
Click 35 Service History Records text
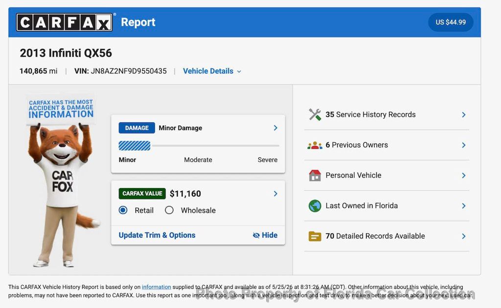(x=370, y=114)
